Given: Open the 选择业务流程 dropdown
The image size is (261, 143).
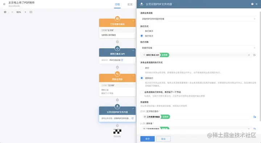Looking at the screenshot, I should coord(198,19).
